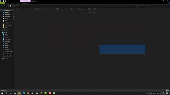Select OneDrive in navigation pane
170x95 pixels.
click(x=6, y=30)
